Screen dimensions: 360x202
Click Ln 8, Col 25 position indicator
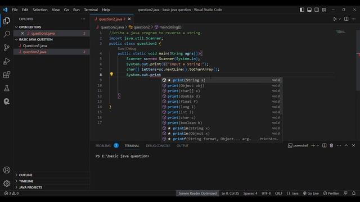point(230,193)
